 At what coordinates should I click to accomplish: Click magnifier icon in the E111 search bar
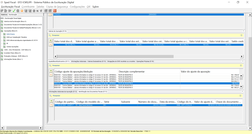[50, 66]
